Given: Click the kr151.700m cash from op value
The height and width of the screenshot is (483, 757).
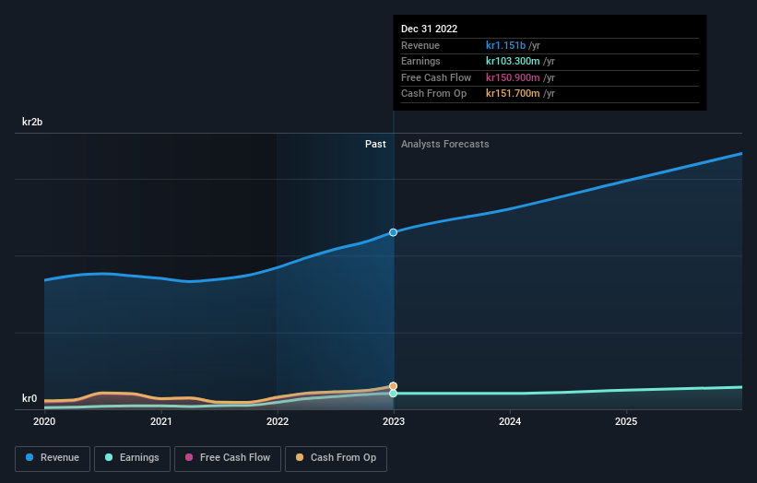Looking at the screenshot, I should pyautogui.click(x=513, y=94).
